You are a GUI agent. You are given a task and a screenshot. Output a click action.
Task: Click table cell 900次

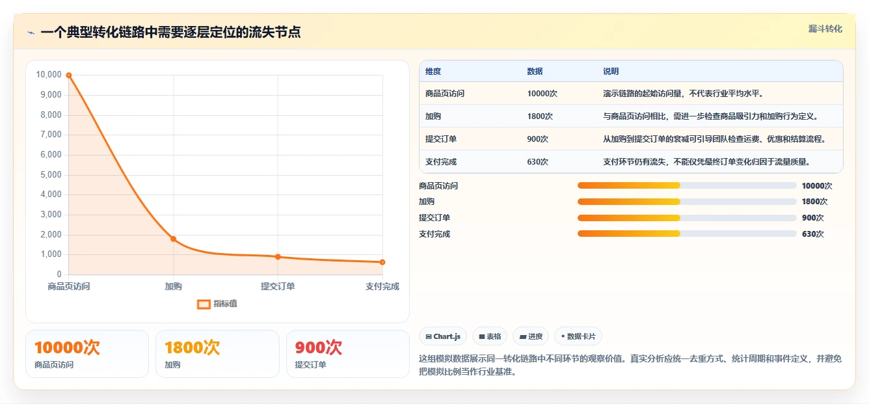tap(538, 139)
